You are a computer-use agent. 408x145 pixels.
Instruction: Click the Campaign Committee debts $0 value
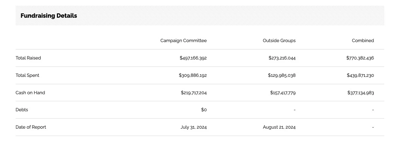(x=204, y=110)
